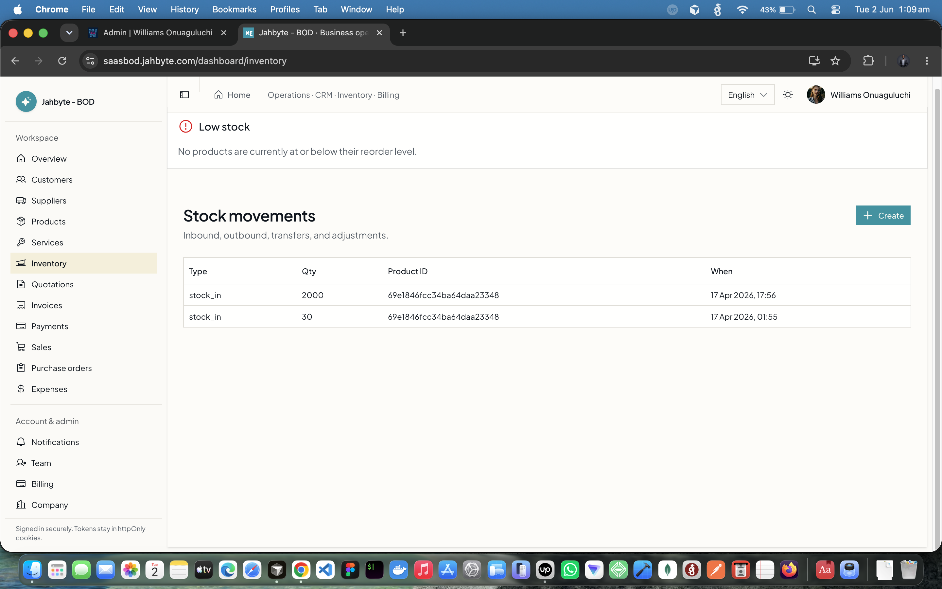
Task: Reload the page in Chrome
Action: pos(62,61)
